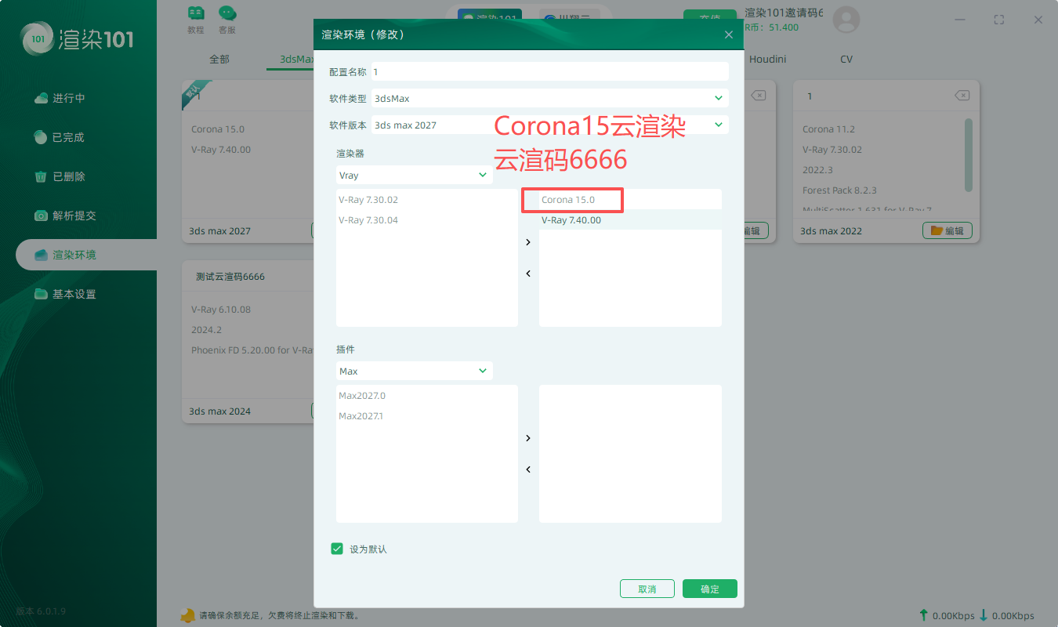Click V-Ray 6.10.08 in 测试云渲码6666 card
1058x627 pixels.
click(221, 310)
